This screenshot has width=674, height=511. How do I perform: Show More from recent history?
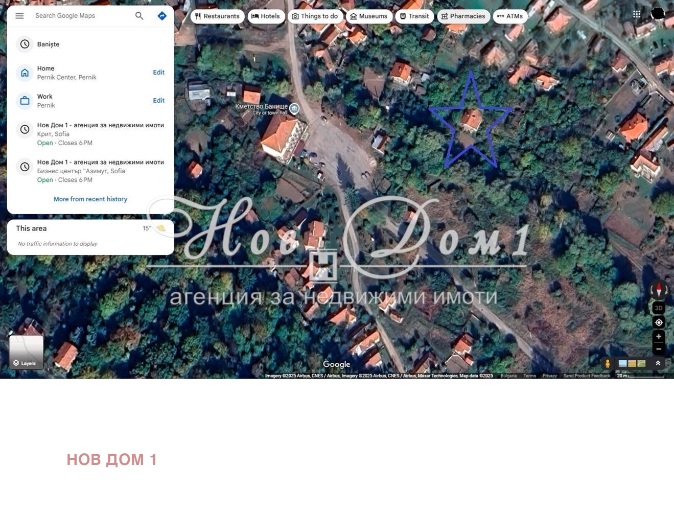[x=90, y=199]
